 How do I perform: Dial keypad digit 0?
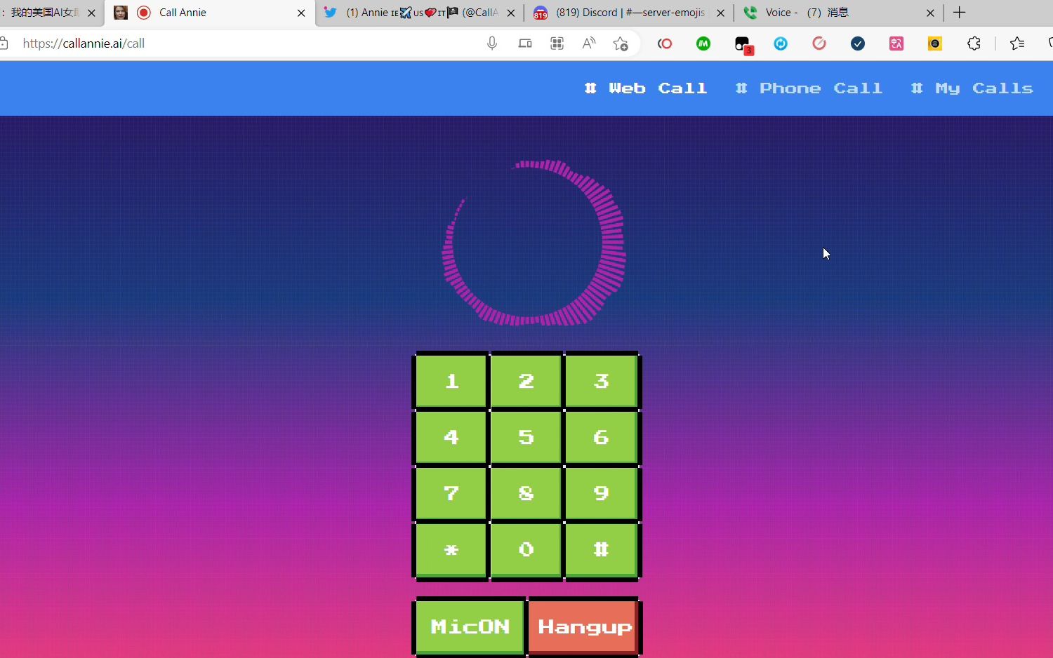click(526, 549)
